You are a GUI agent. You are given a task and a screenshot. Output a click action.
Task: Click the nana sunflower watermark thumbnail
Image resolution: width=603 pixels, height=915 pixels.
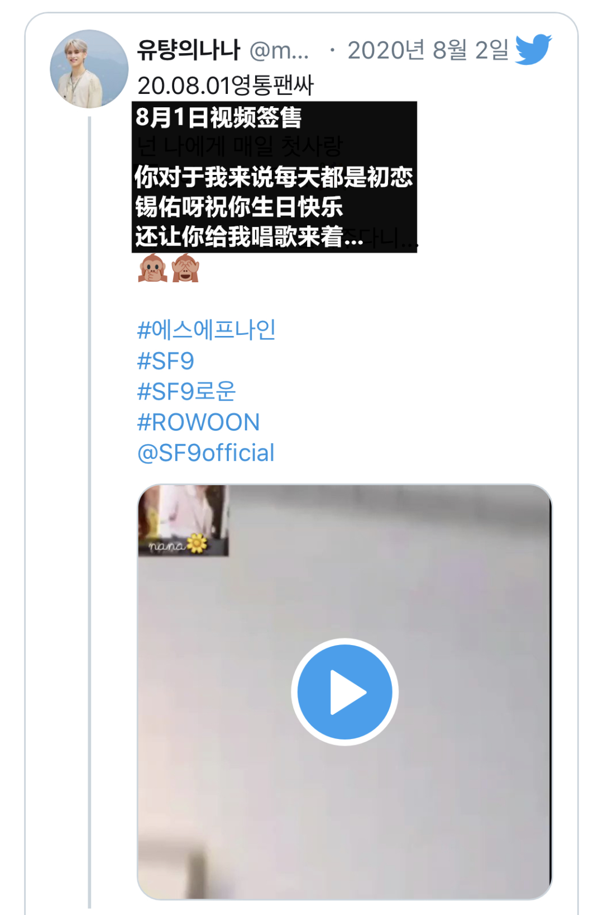183,520
